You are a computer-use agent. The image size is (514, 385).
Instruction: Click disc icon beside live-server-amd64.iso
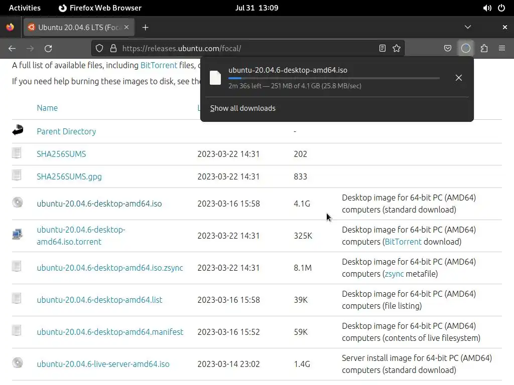[18, 363]
